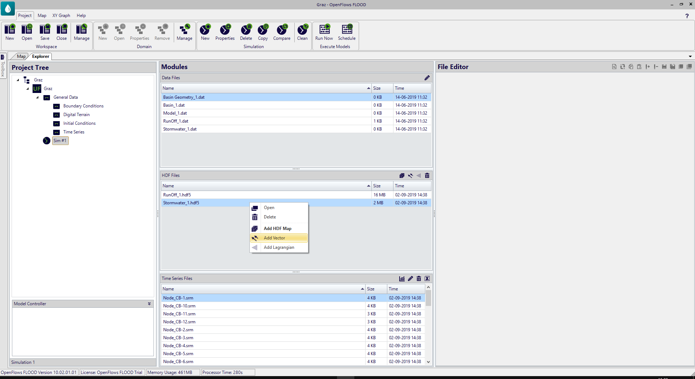Plot time series with the chart icon
Viewport: 695px width, 379px height.
click(402, 278)
